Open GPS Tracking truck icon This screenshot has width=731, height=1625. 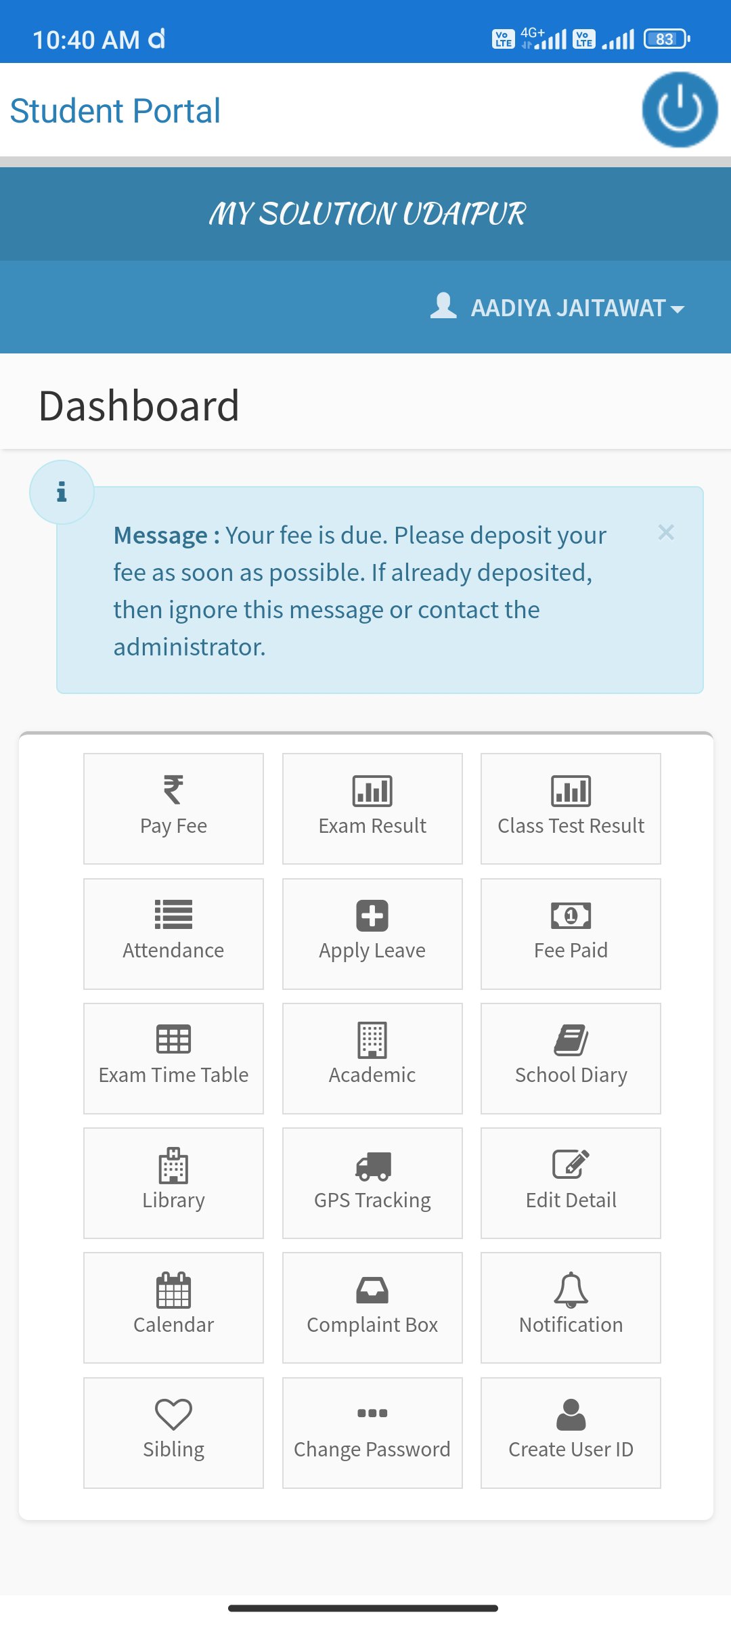pyautogui.click(x=372, y=1166)
